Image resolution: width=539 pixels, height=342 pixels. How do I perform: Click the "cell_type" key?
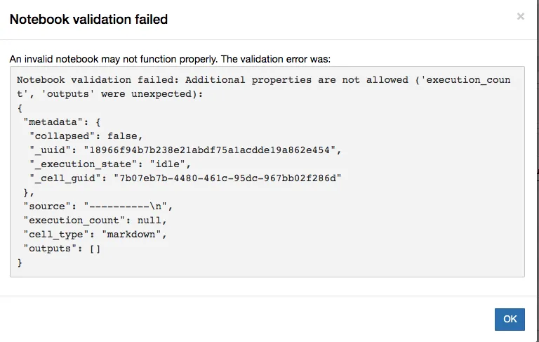[x=58, y=235]
